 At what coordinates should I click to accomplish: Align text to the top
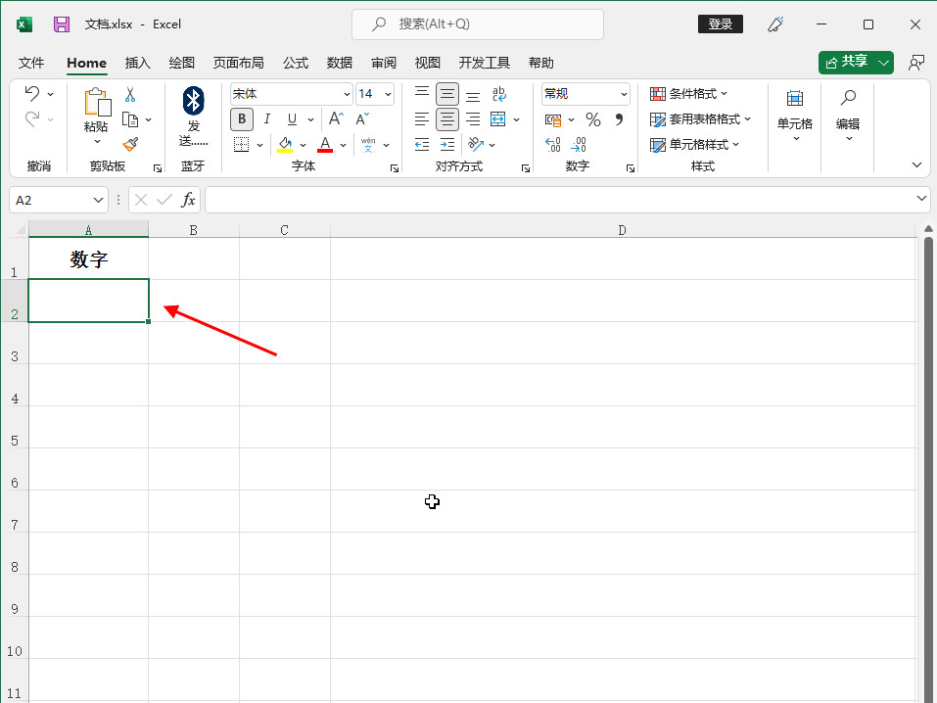[x=422, y=93]
